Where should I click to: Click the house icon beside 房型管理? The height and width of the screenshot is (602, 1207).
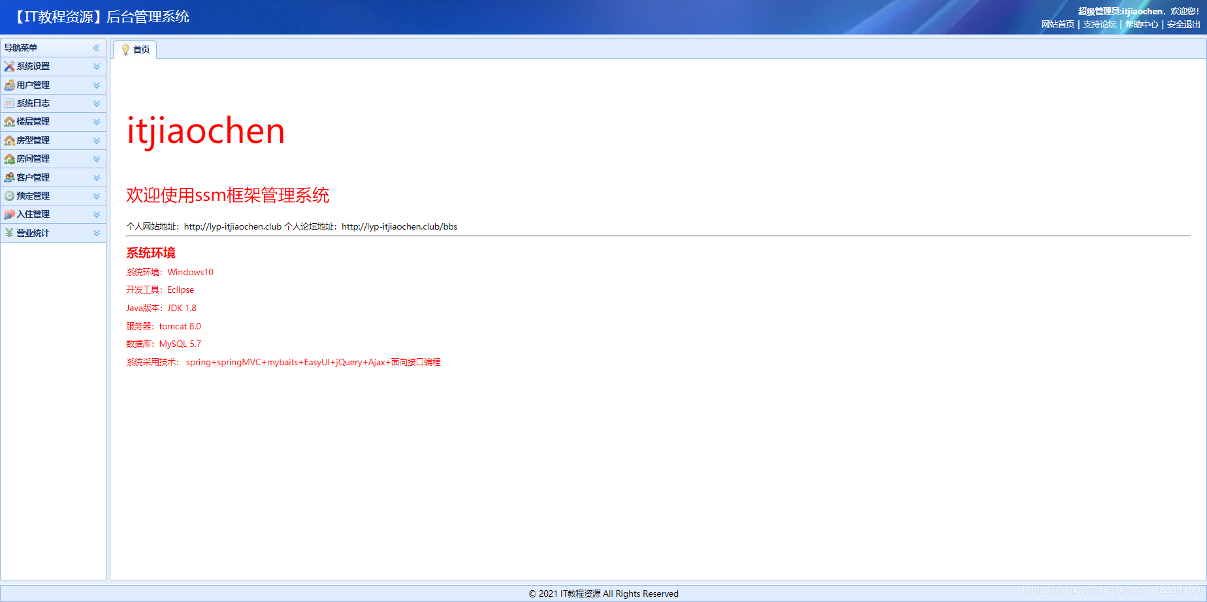(9, 140)
